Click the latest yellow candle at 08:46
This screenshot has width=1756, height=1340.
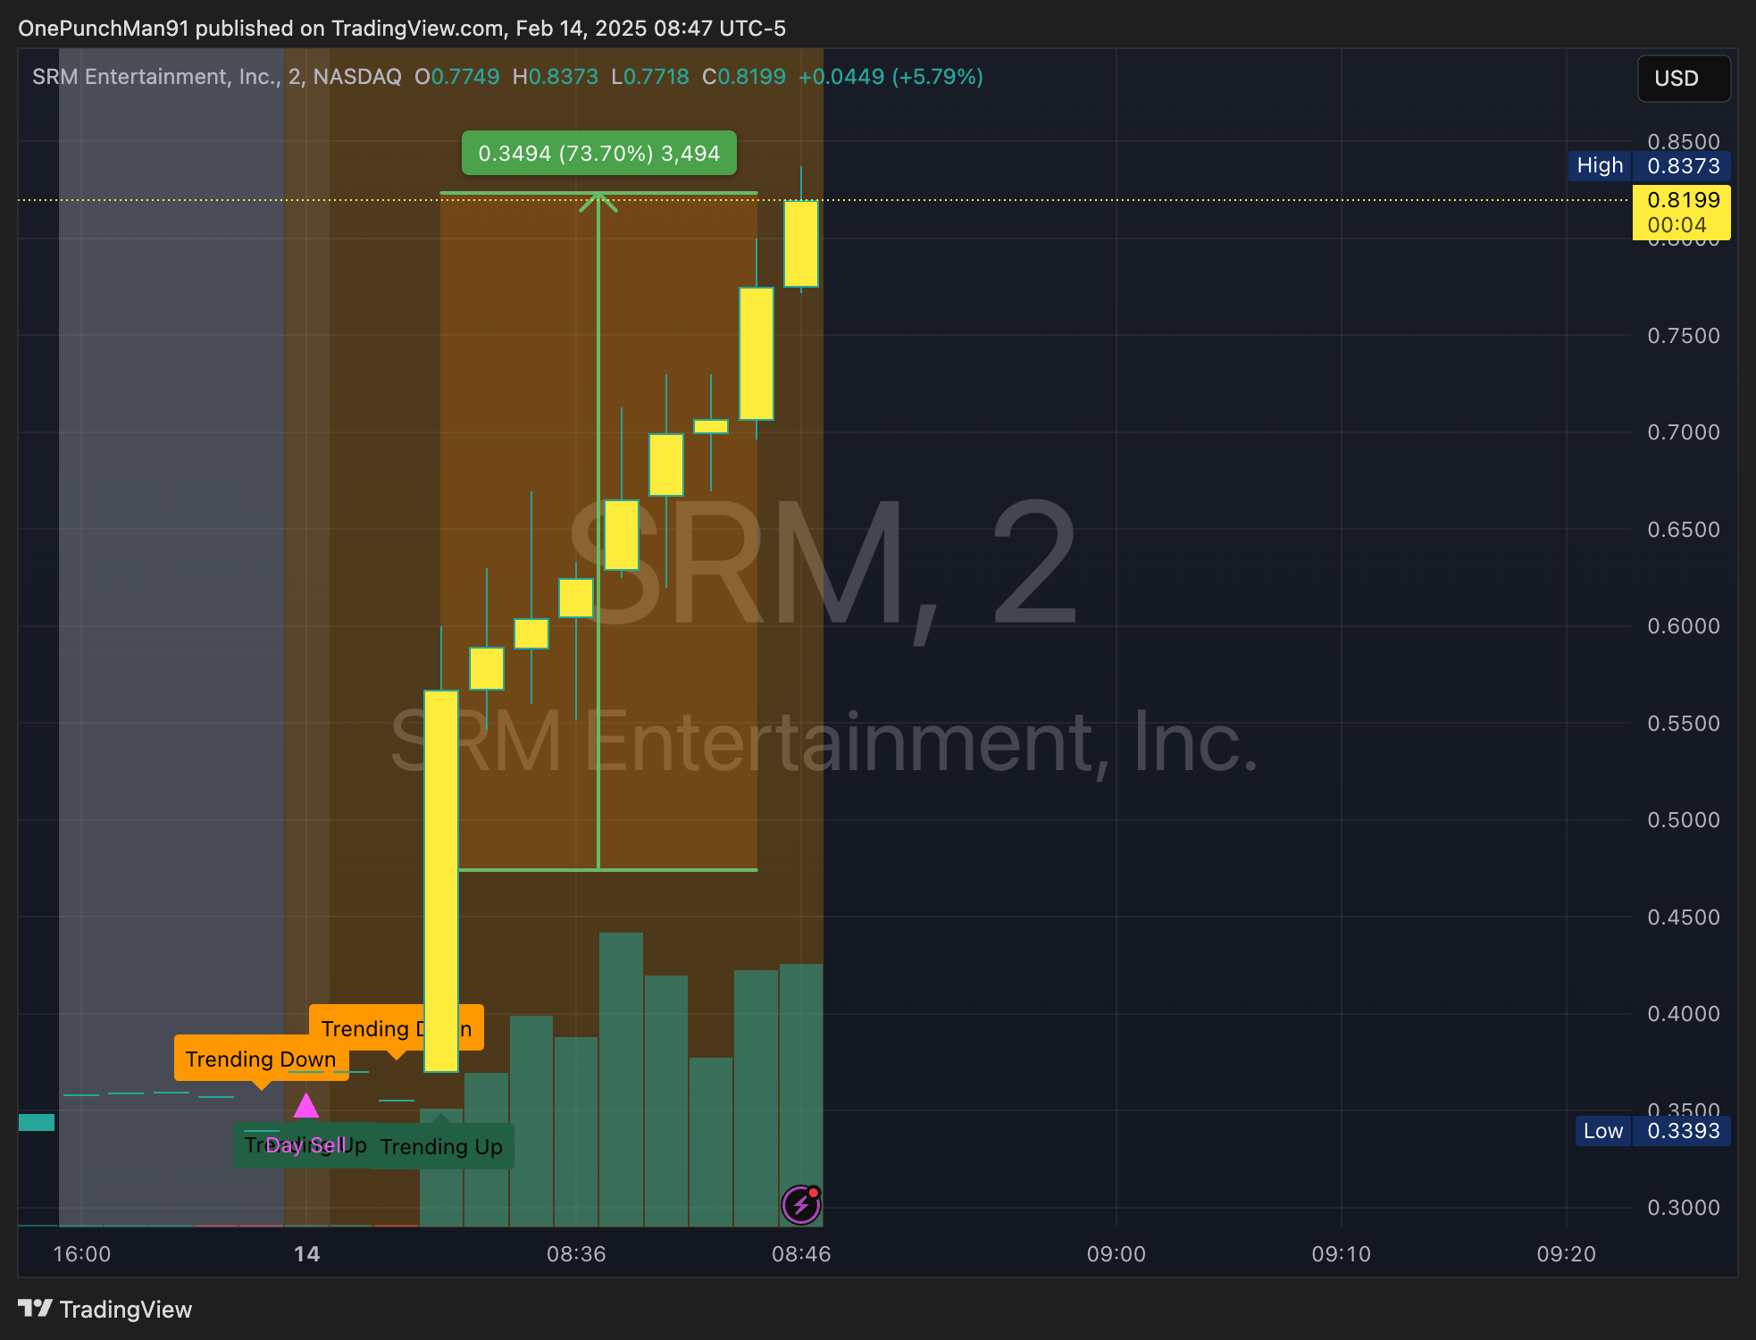[801, 244]
